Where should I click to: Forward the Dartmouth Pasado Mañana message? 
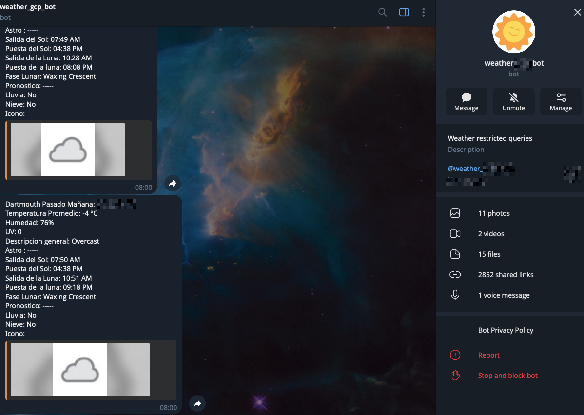point(197,403)
